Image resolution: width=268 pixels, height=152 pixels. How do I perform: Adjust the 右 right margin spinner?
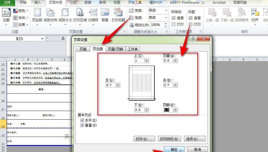coord(175,85)
